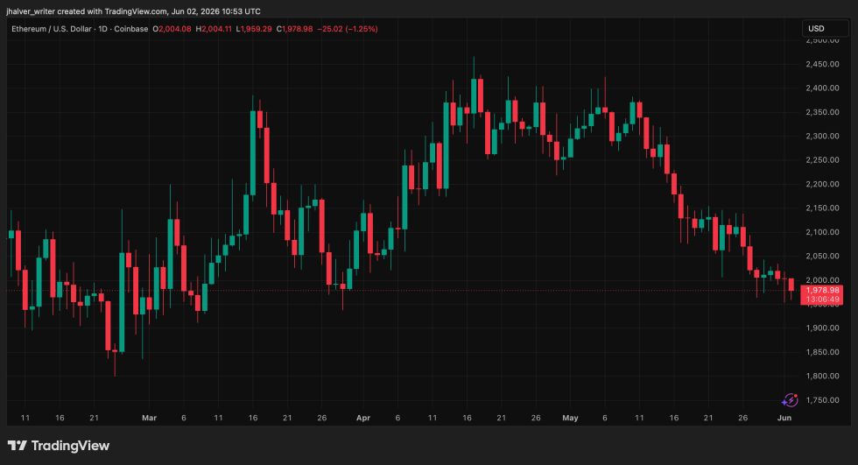The image size is (858, 465).
Task: Click the purple lightning flash icon
Action: pyautogui.click(x=790, y=400)
